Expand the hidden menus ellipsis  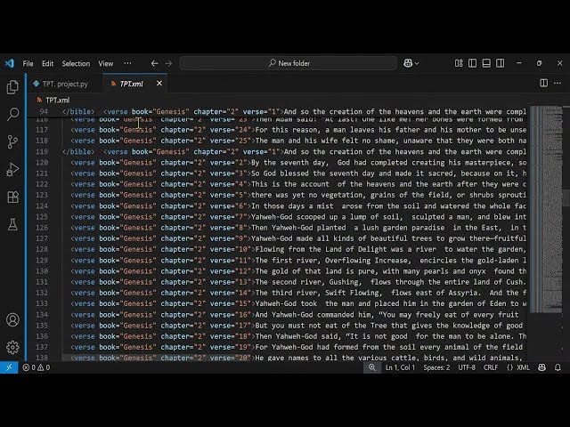127,63
